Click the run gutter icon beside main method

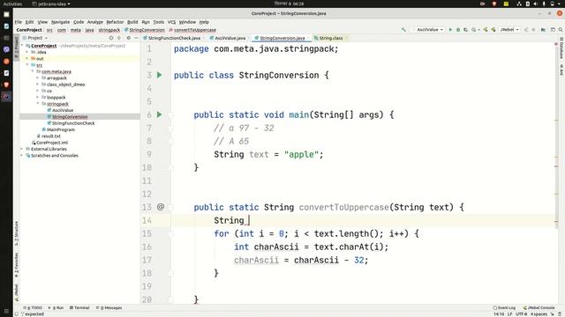point(160,114)
